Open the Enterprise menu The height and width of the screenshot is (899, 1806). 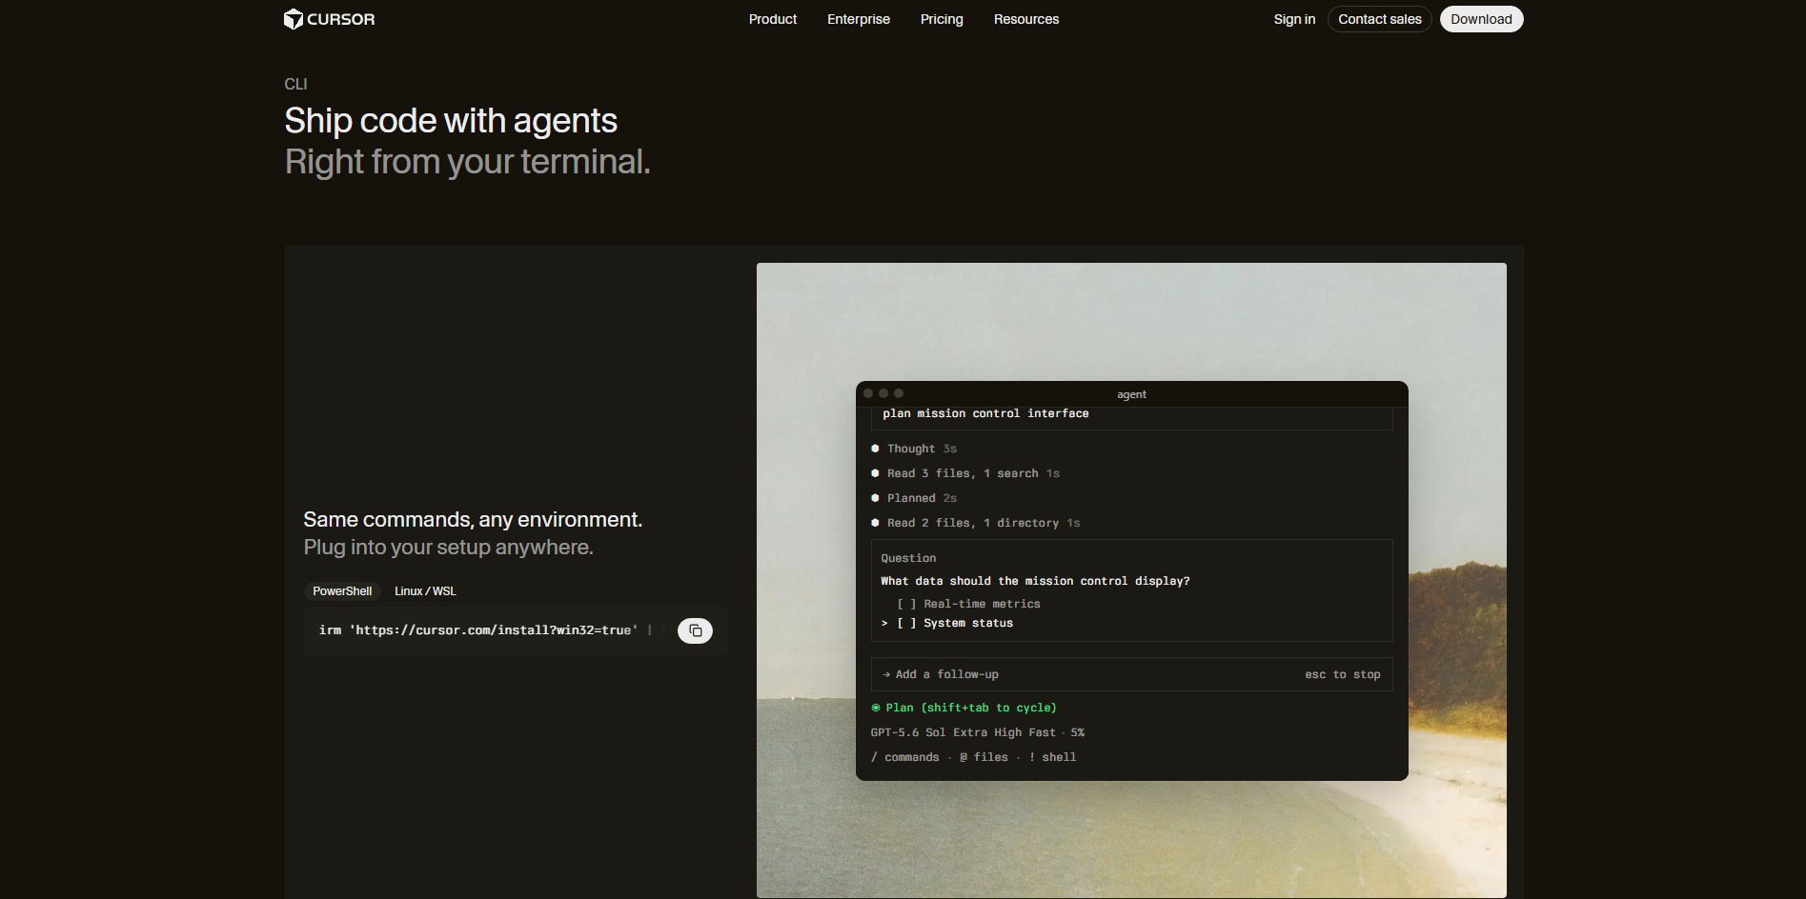(858, 19)
